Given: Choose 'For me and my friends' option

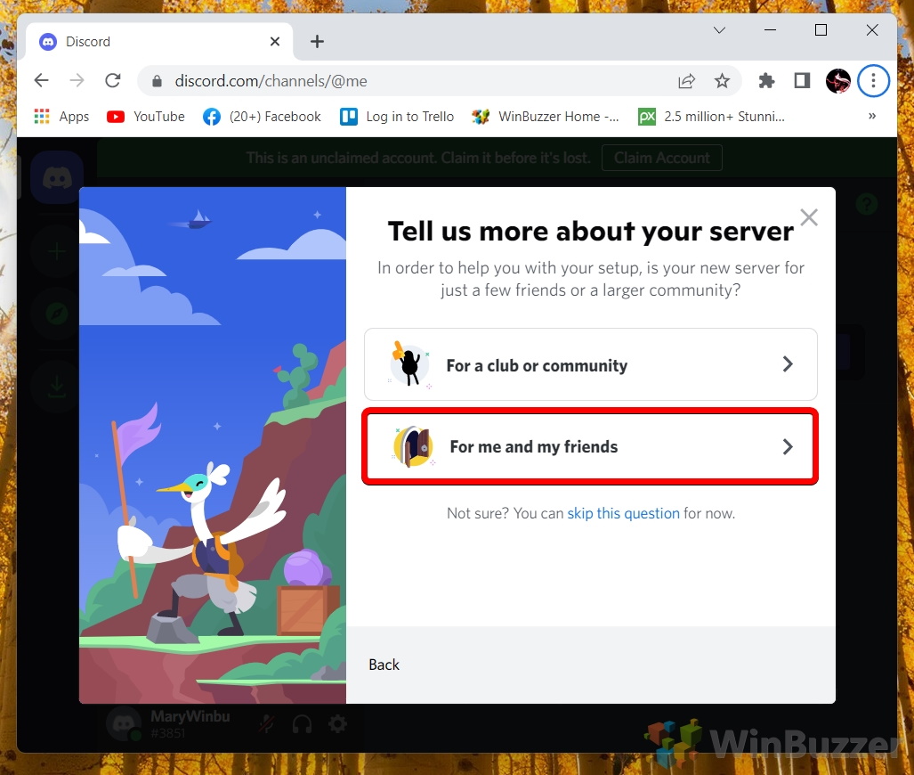Looking at the screenshot, I should (x=590, y=446).
